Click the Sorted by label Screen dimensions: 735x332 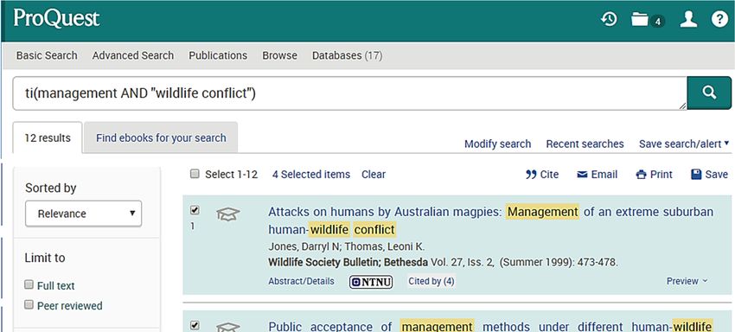[51, 188]
